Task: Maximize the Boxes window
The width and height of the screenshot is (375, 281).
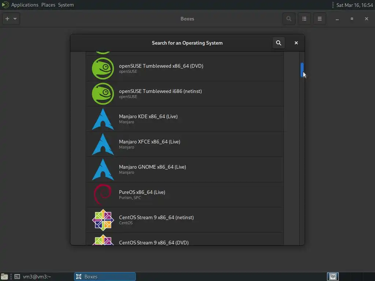Action: (x=352, y=19)
